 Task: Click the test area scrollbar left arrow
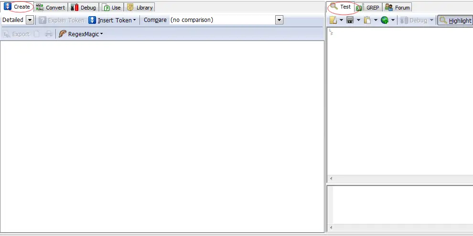click(331, 178)
